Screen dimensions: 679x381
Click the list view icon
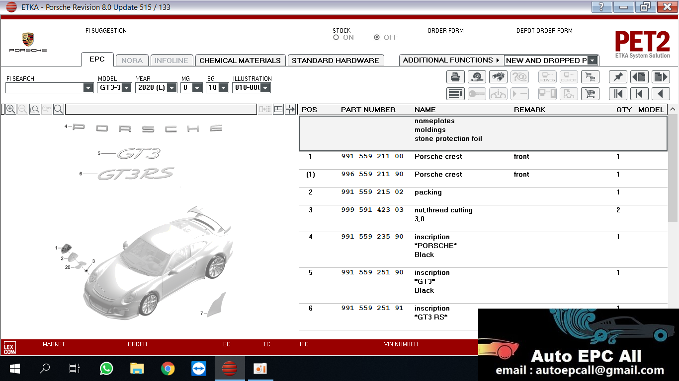(455, 94)
